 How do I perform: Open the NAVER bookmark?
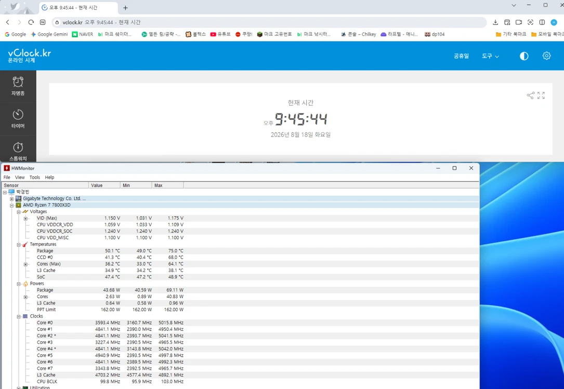[x=82, y=34]
